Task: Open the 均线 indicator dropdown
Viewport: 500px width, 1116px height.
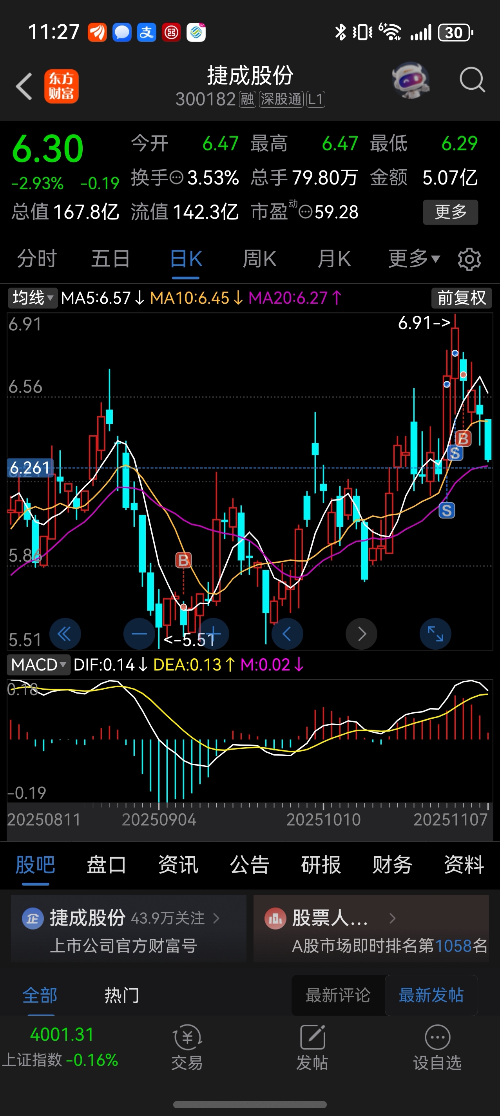Action: point(33,298)
